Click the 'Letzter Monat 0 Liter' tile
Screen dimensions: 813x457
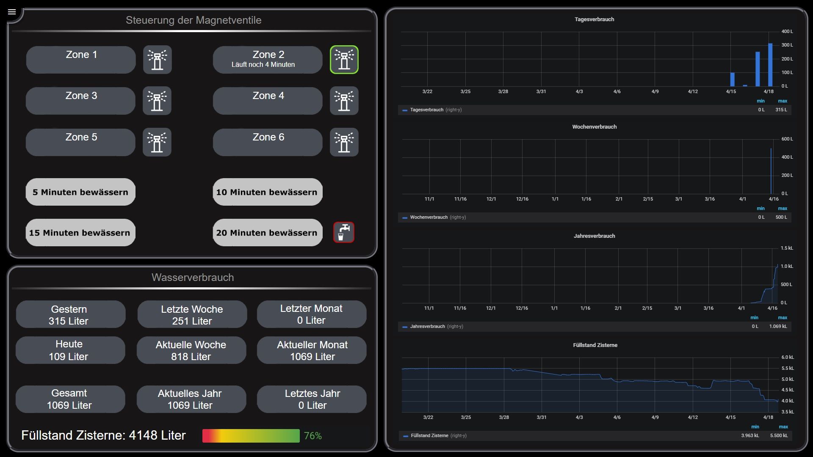tap(312, 314)
